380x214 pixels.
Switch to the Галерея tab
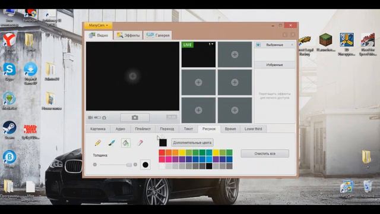click(158, 36)
